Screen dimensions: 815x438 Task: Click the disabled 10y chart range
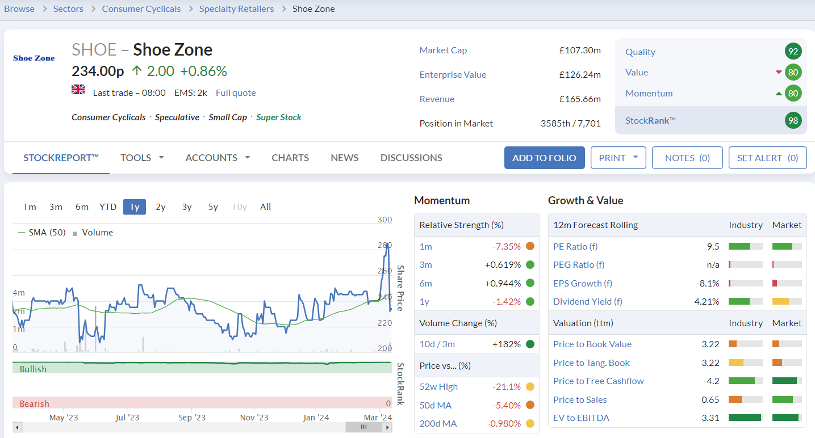point(239,207)
